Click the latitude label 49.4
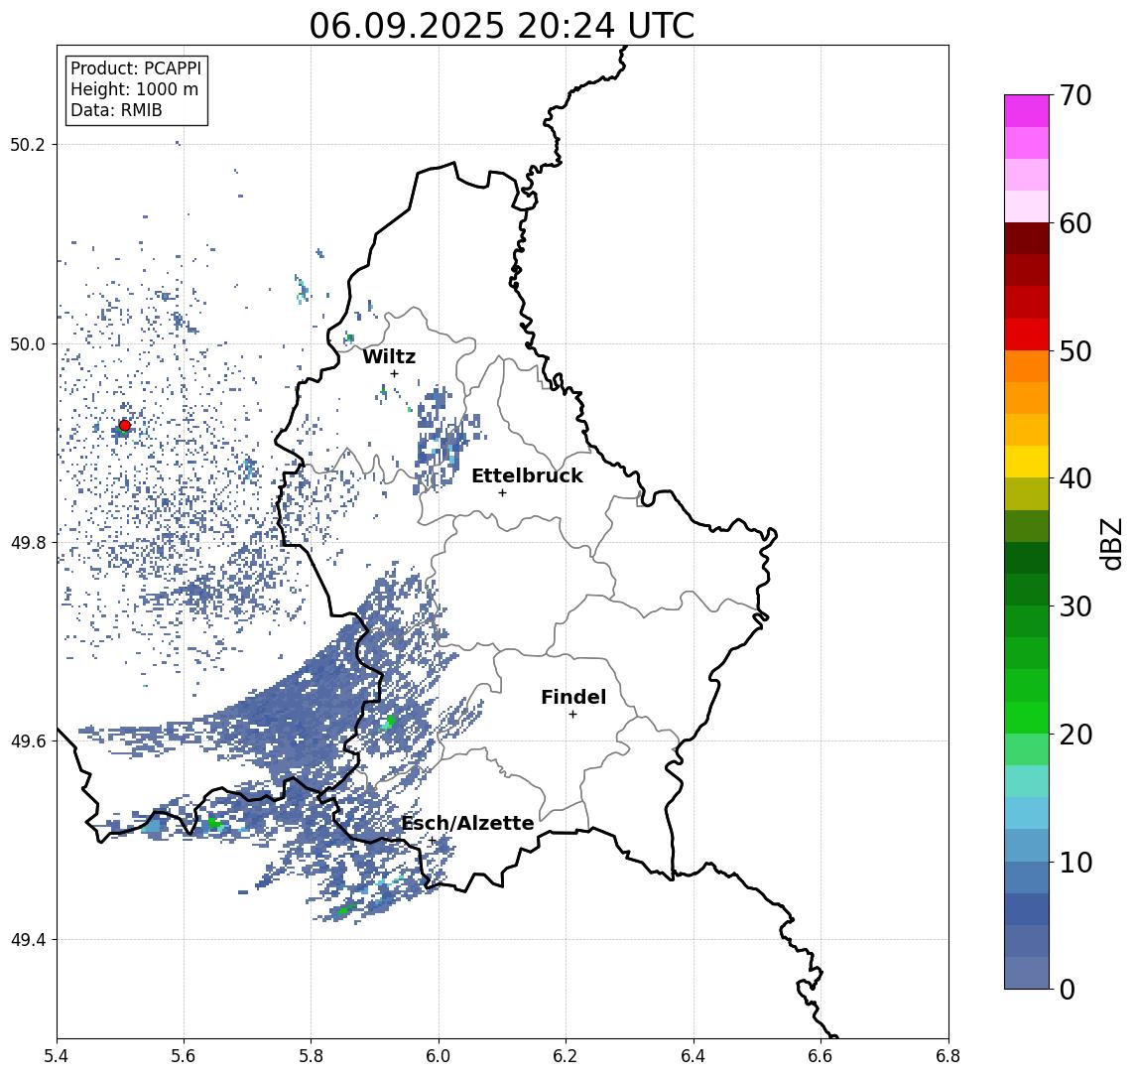This screenshot has width=1136, height=1076. 28,940
